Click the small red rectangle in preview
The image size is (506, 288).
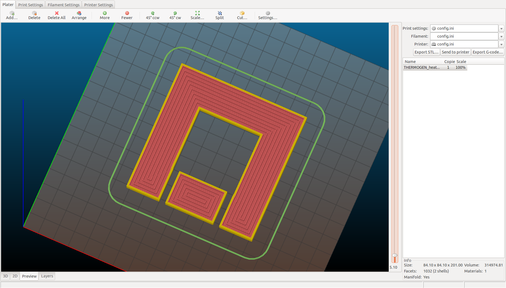tap(196, 198)
